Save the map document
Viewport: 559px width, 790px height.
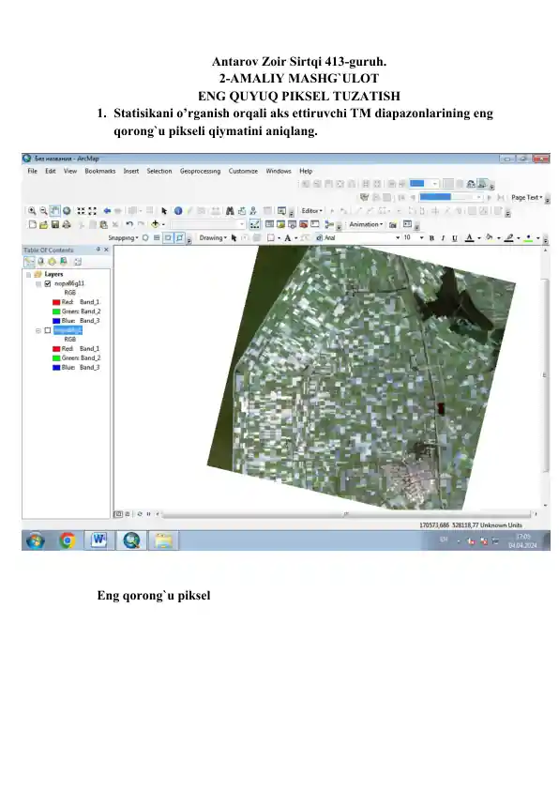[x=55, y=224]
